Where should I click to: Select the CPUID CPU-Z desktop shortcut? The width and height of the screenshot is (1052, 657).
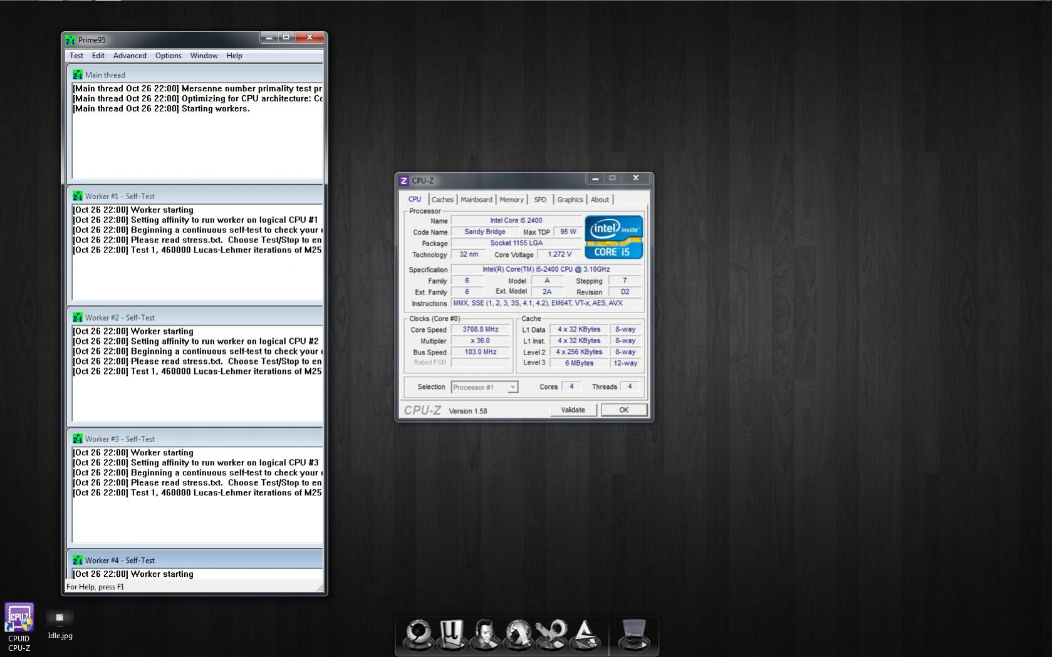19,627
